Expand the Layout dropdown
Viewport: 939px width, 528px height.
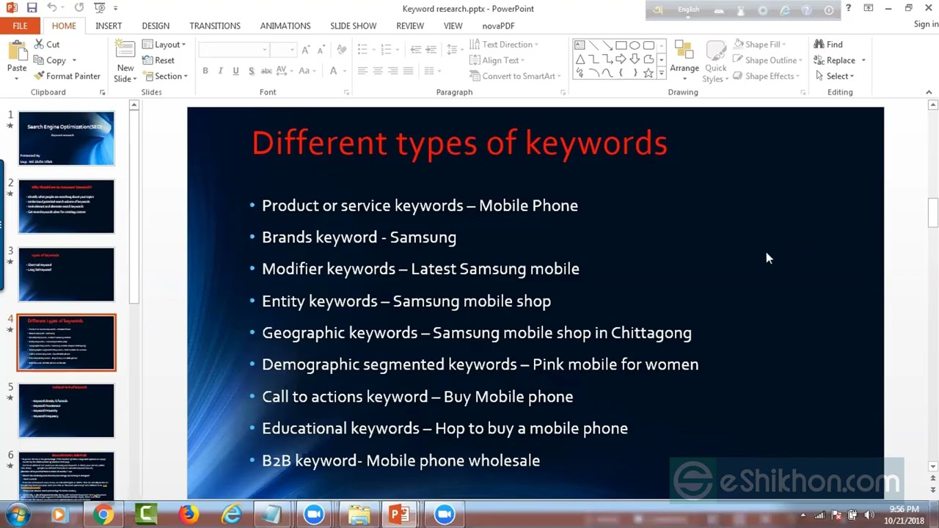tap(164, 45)
